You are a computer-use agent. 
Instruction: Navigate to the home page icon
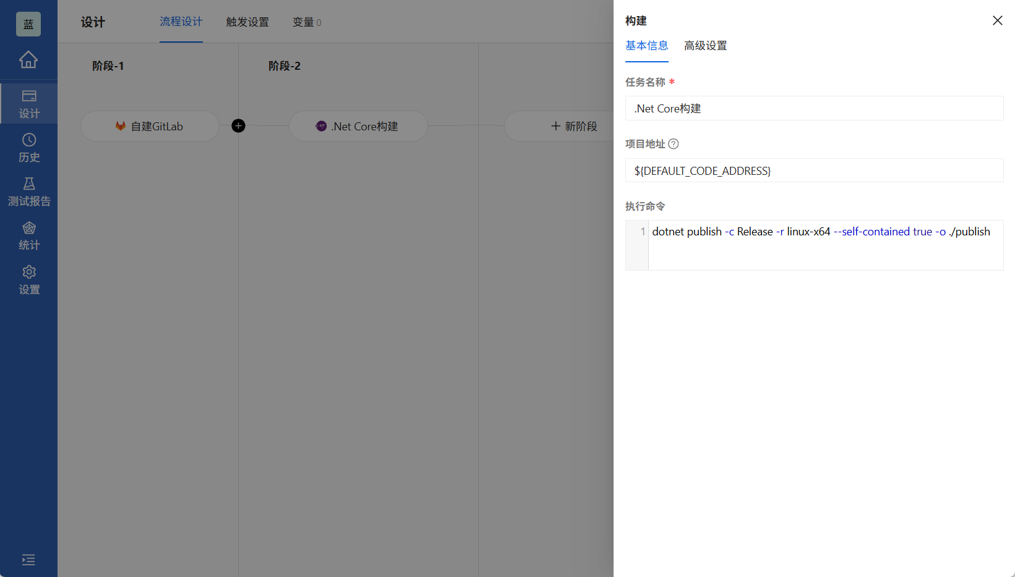(28, 60)
